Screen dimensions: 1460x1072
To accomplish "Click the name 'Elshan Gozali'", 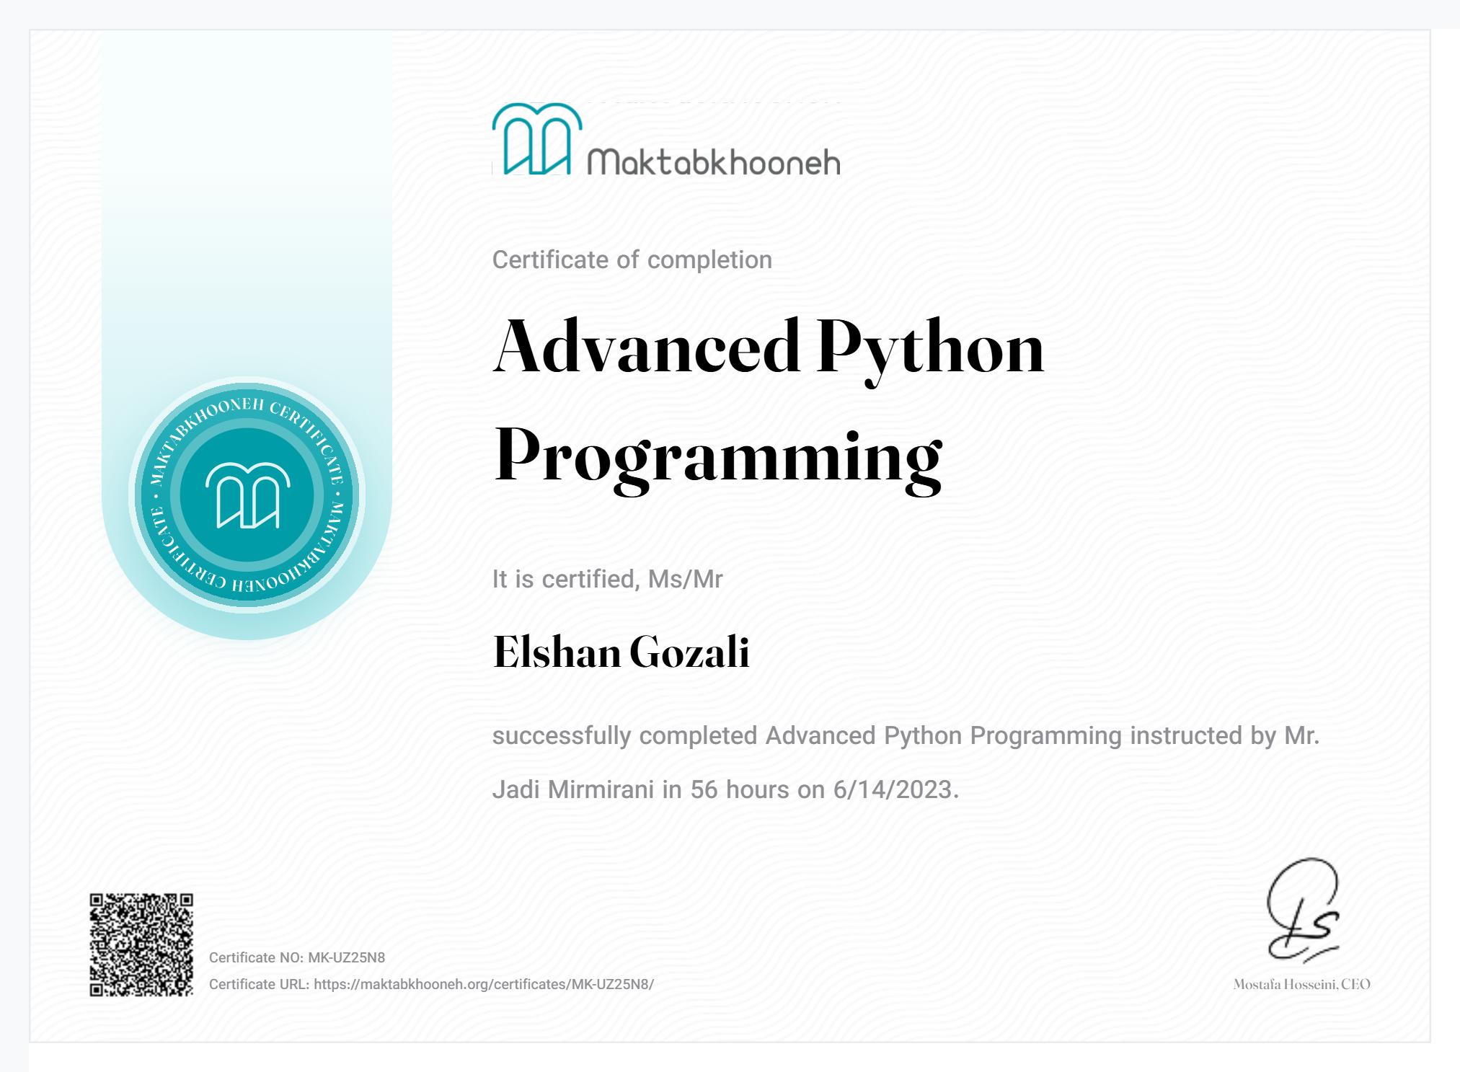I will coord(621,652).
